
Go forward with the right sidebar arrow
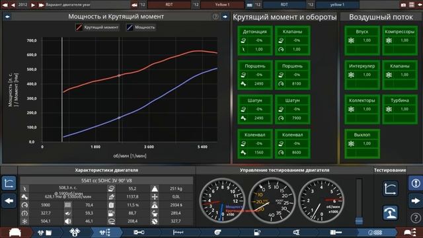[416, 201]
